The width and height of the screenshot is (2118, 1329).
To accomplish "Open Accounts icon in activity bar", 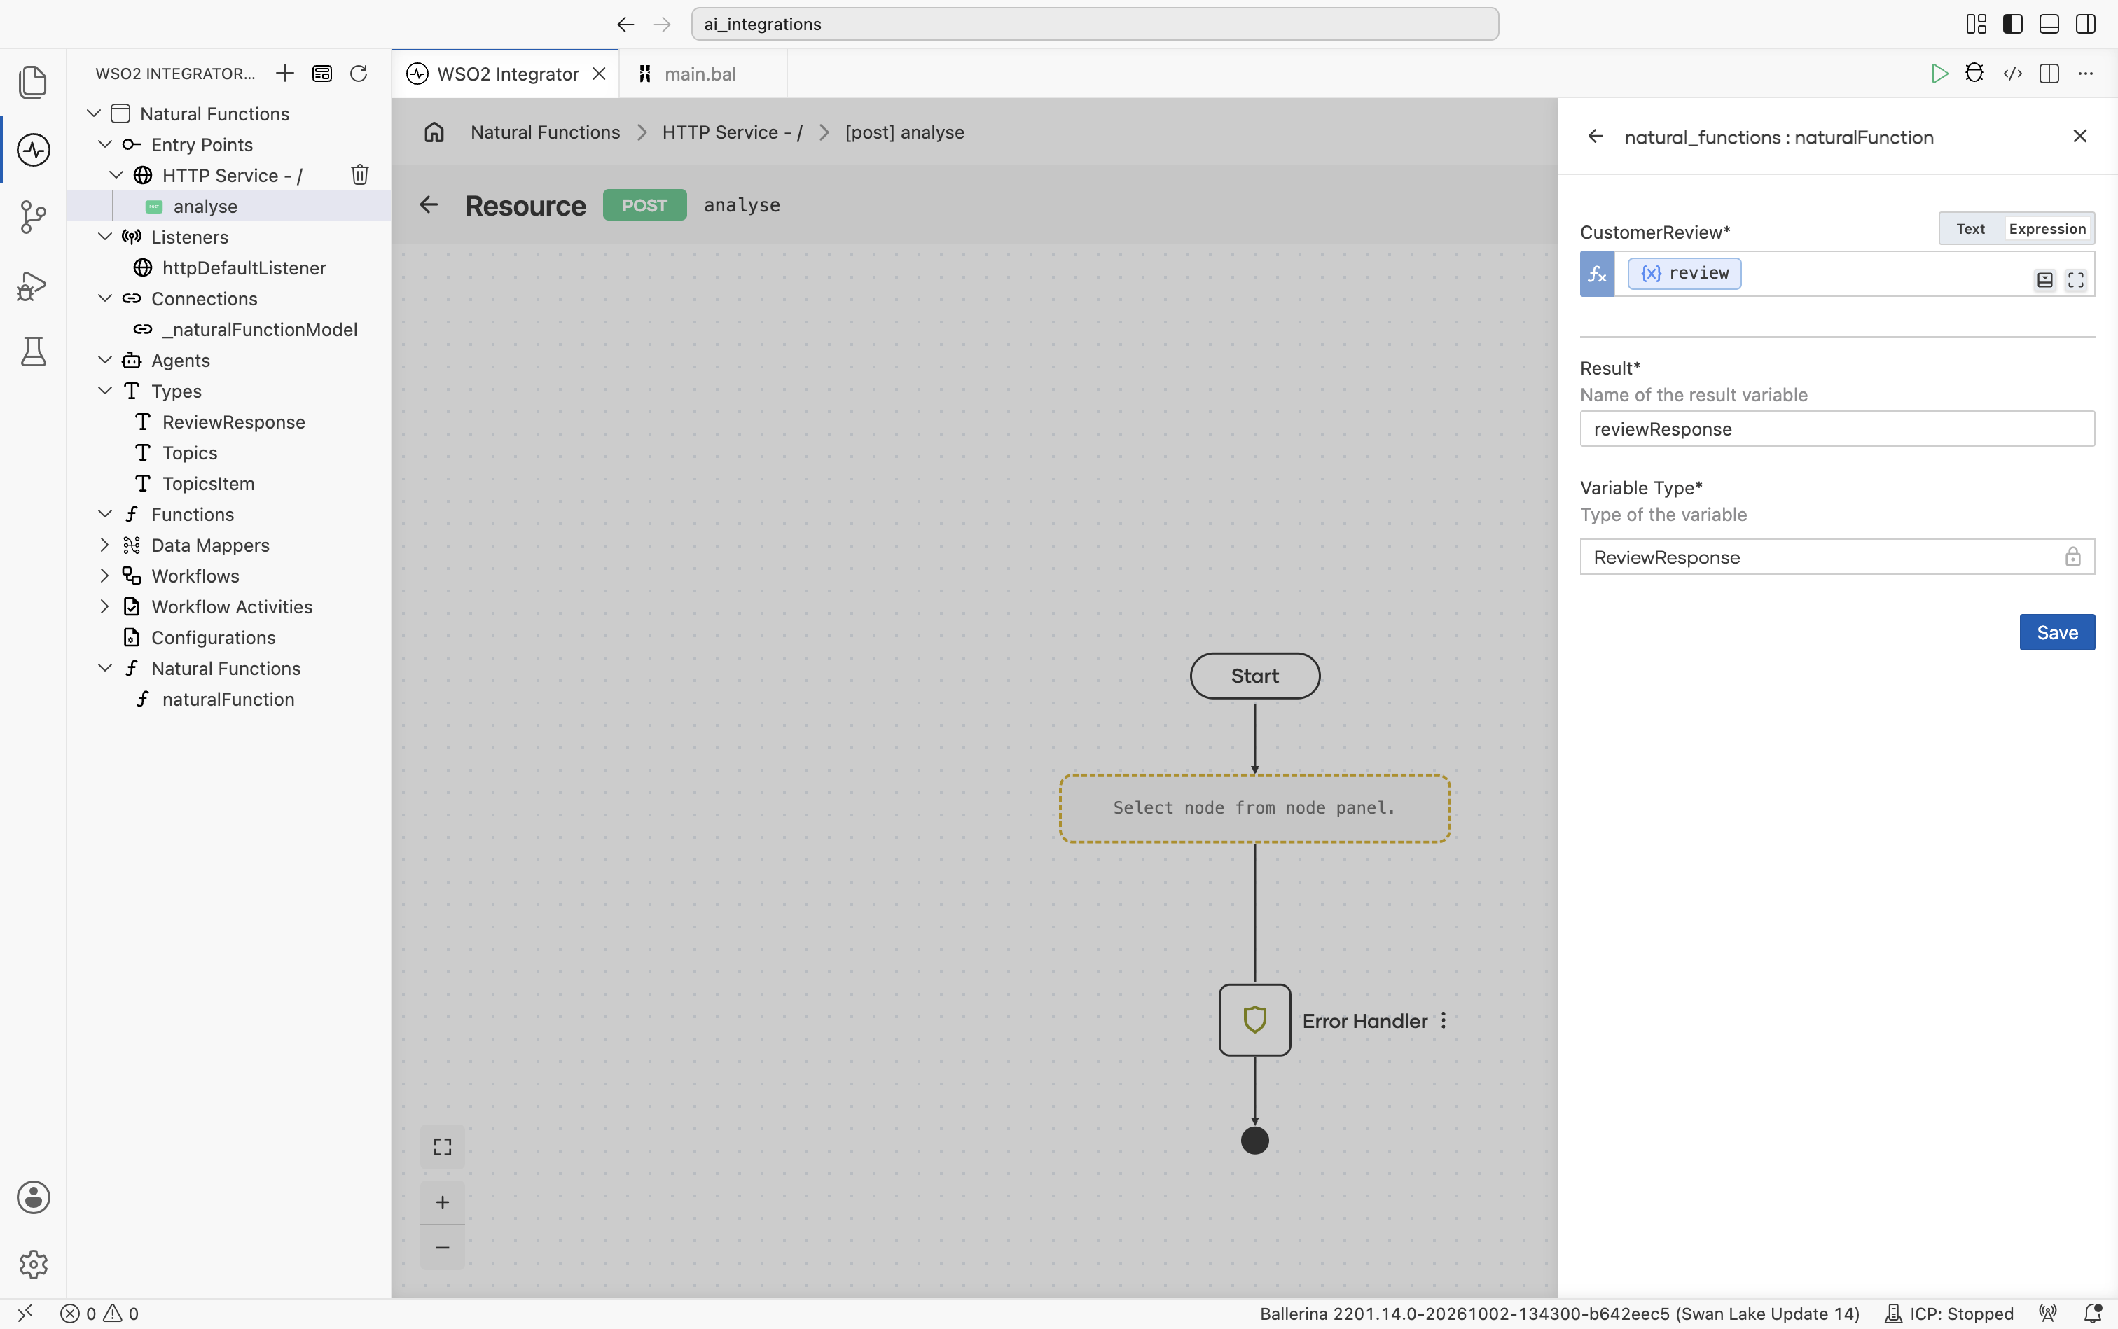I will click(34, 1197).
